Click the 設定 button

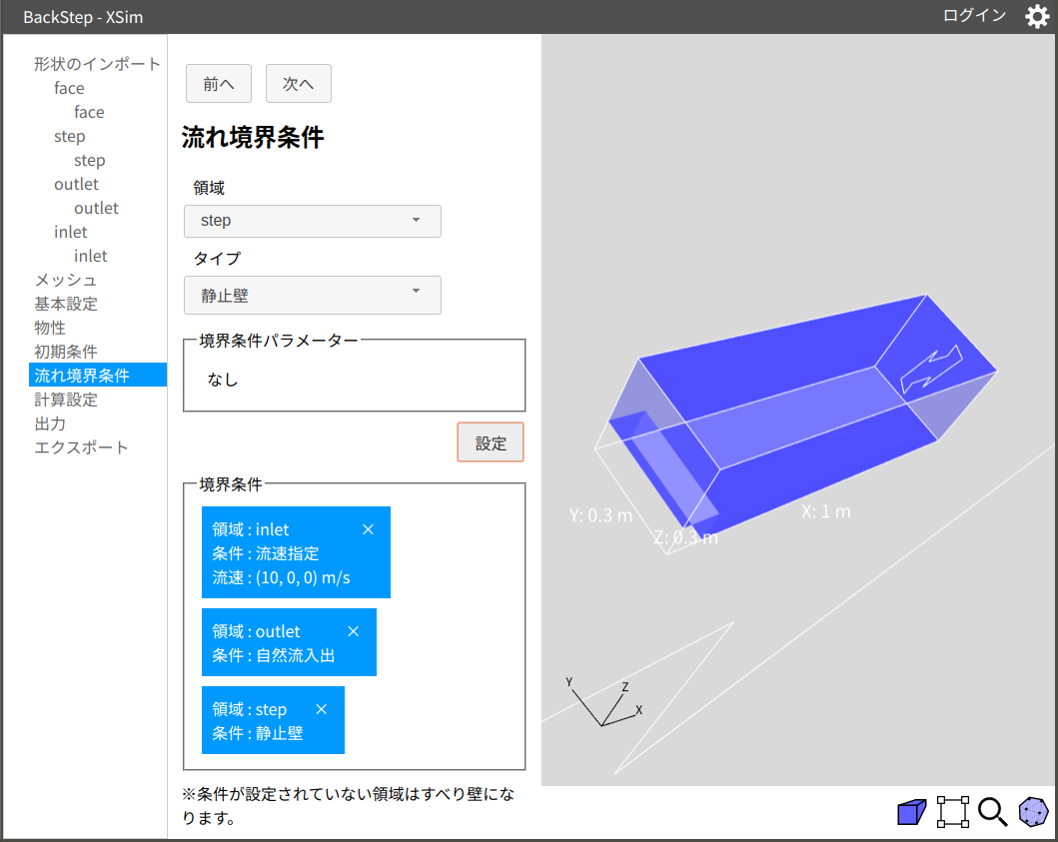491,442
